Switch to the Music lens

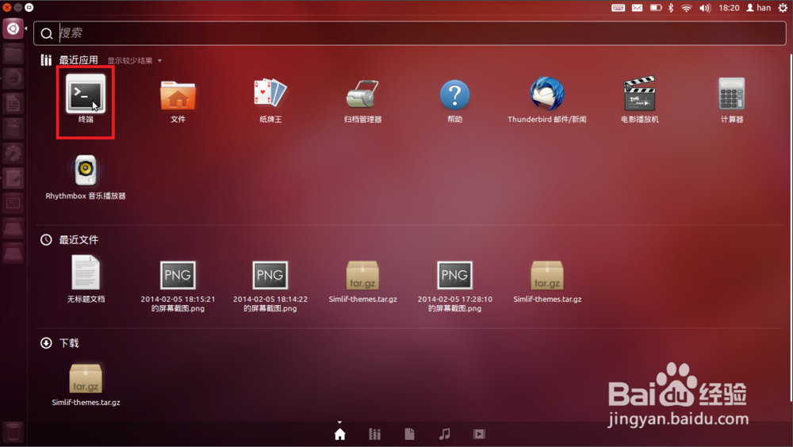[x=445, y=434]
